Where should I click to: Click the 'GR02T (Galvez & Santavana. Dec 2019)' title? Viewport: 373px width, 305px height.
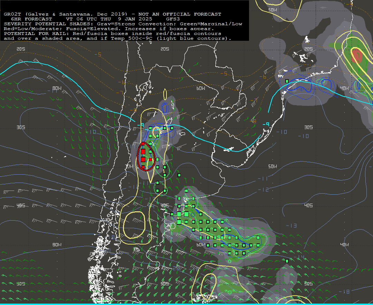click(x=65, y=14)
